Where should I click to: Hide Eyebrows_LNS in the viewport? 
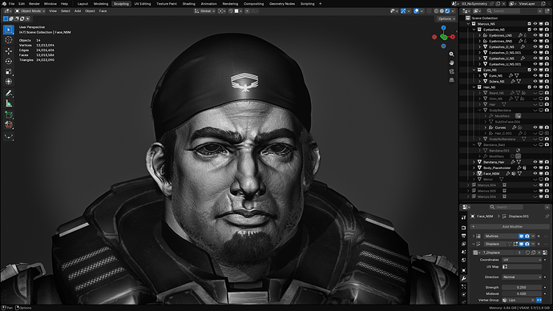click(x=535, y=35)
